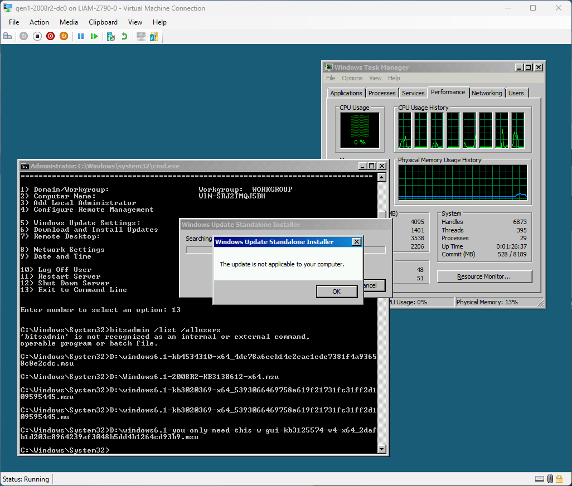Click the 'Physical Memory: 13%' status text
The image size is (572, 486).
click(487, 302)
